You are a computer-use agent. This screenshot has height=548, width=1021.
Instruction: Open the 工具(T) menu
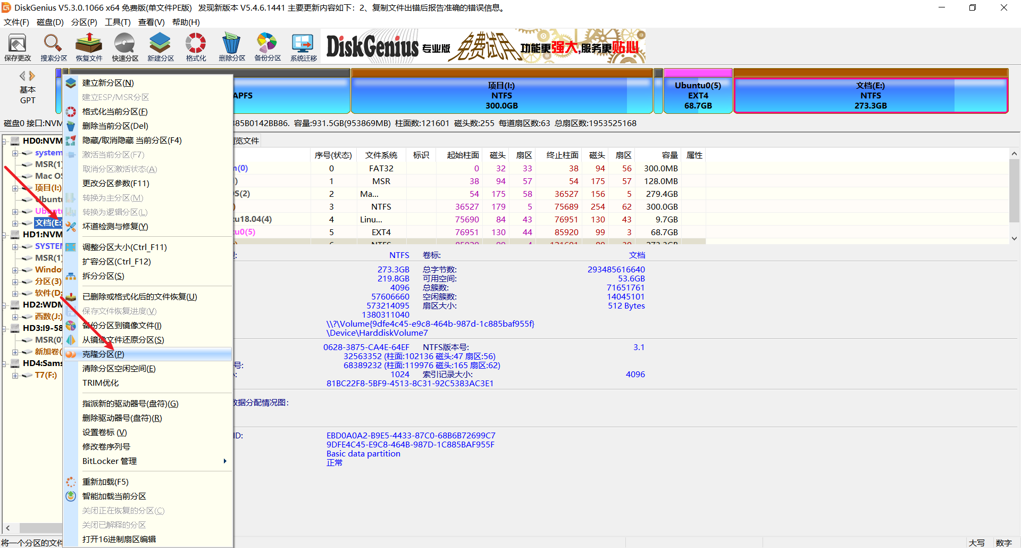coord(118,22)
